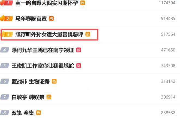Open highlighted topic 濮存昕外孙女遭大量容貌恶评

(x=49, y=34)
